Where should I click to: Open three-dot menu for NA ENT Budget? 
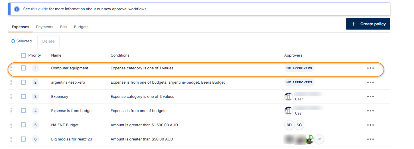370,125
